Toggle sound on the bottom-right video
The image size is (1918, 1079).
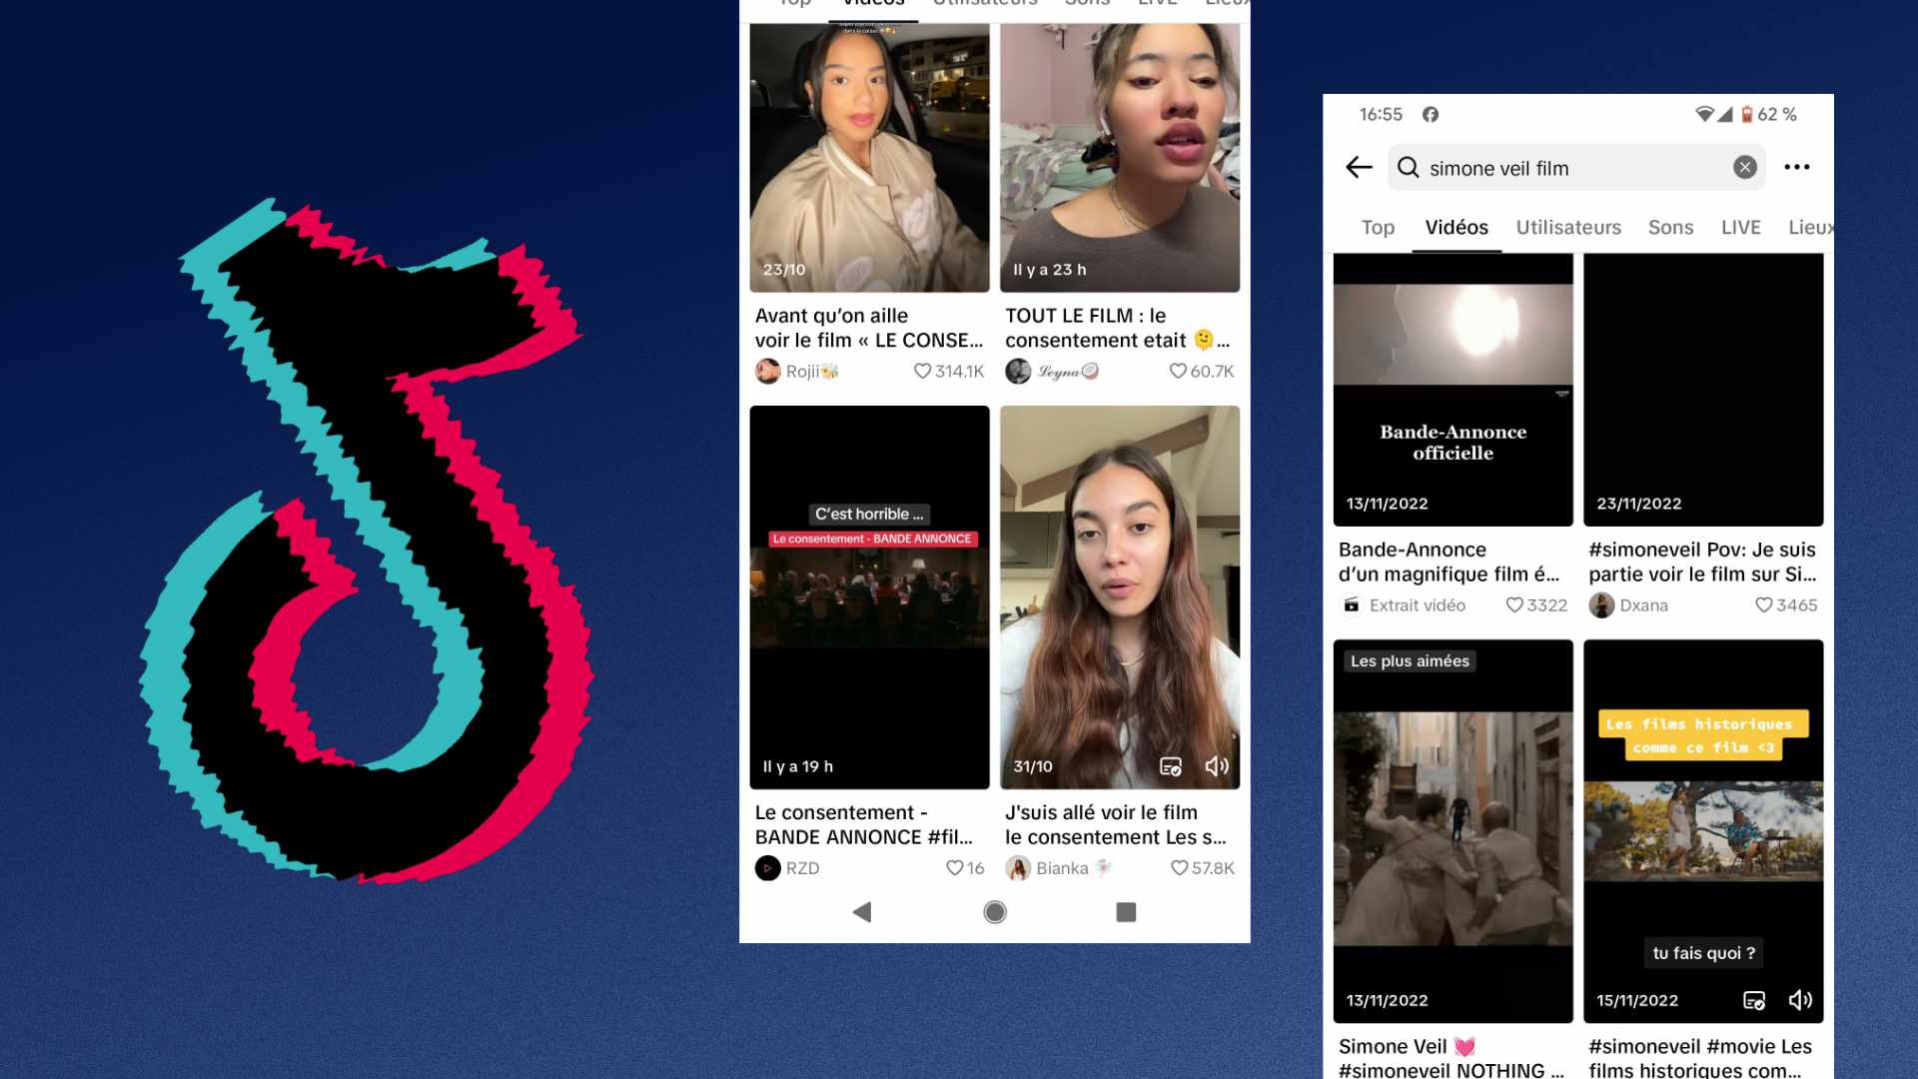1801,999
